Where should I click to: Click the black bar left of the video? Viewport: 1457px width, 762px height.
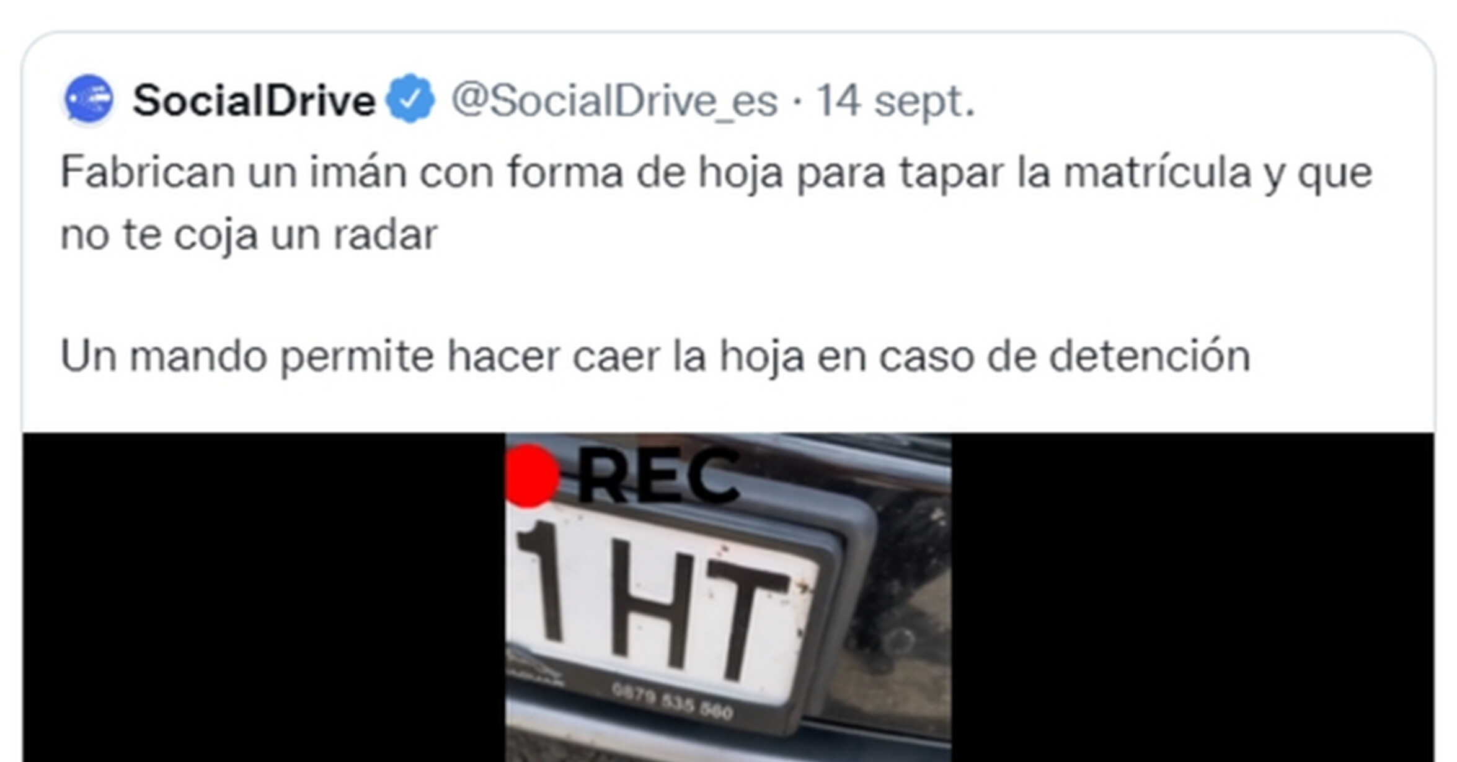point(264,597)
